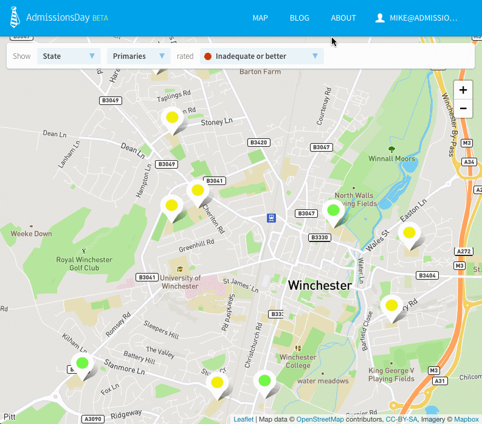Expand the Primaries phase dropdown
Image resolution: width=482 pixels, height=424 pixels.
(139, 56)
